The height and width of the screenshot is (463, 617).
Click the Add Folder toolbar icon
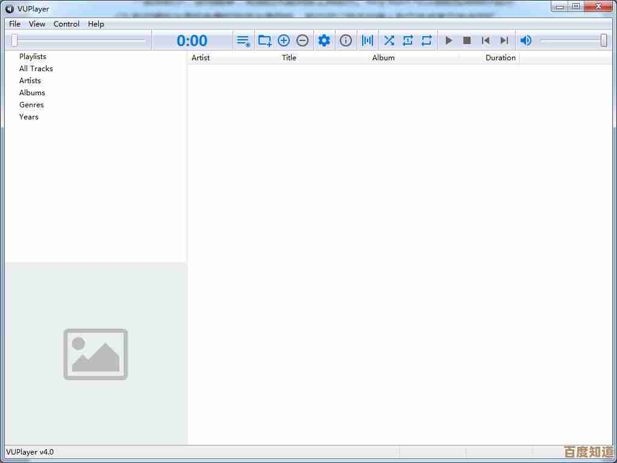265,41
